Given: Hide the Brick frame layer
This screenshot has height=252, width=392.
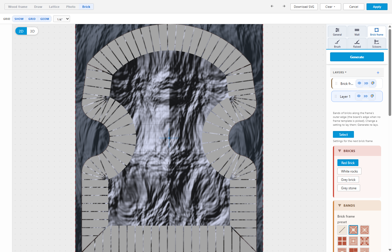Looking at the screenshot, I should pos(359,83).
